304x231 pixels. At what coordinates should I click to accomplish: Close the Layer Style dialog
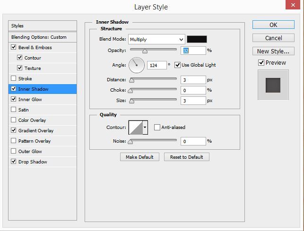click(x=293, y=5)
